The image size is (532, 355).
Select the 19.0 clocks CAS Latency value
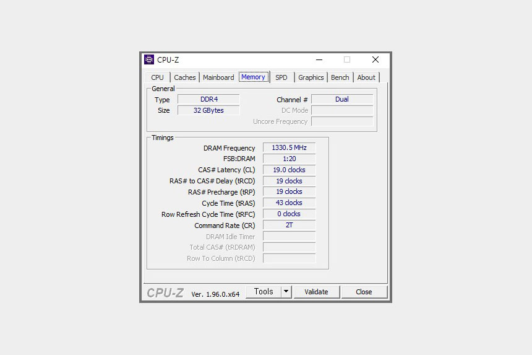[x=289, y=170]
